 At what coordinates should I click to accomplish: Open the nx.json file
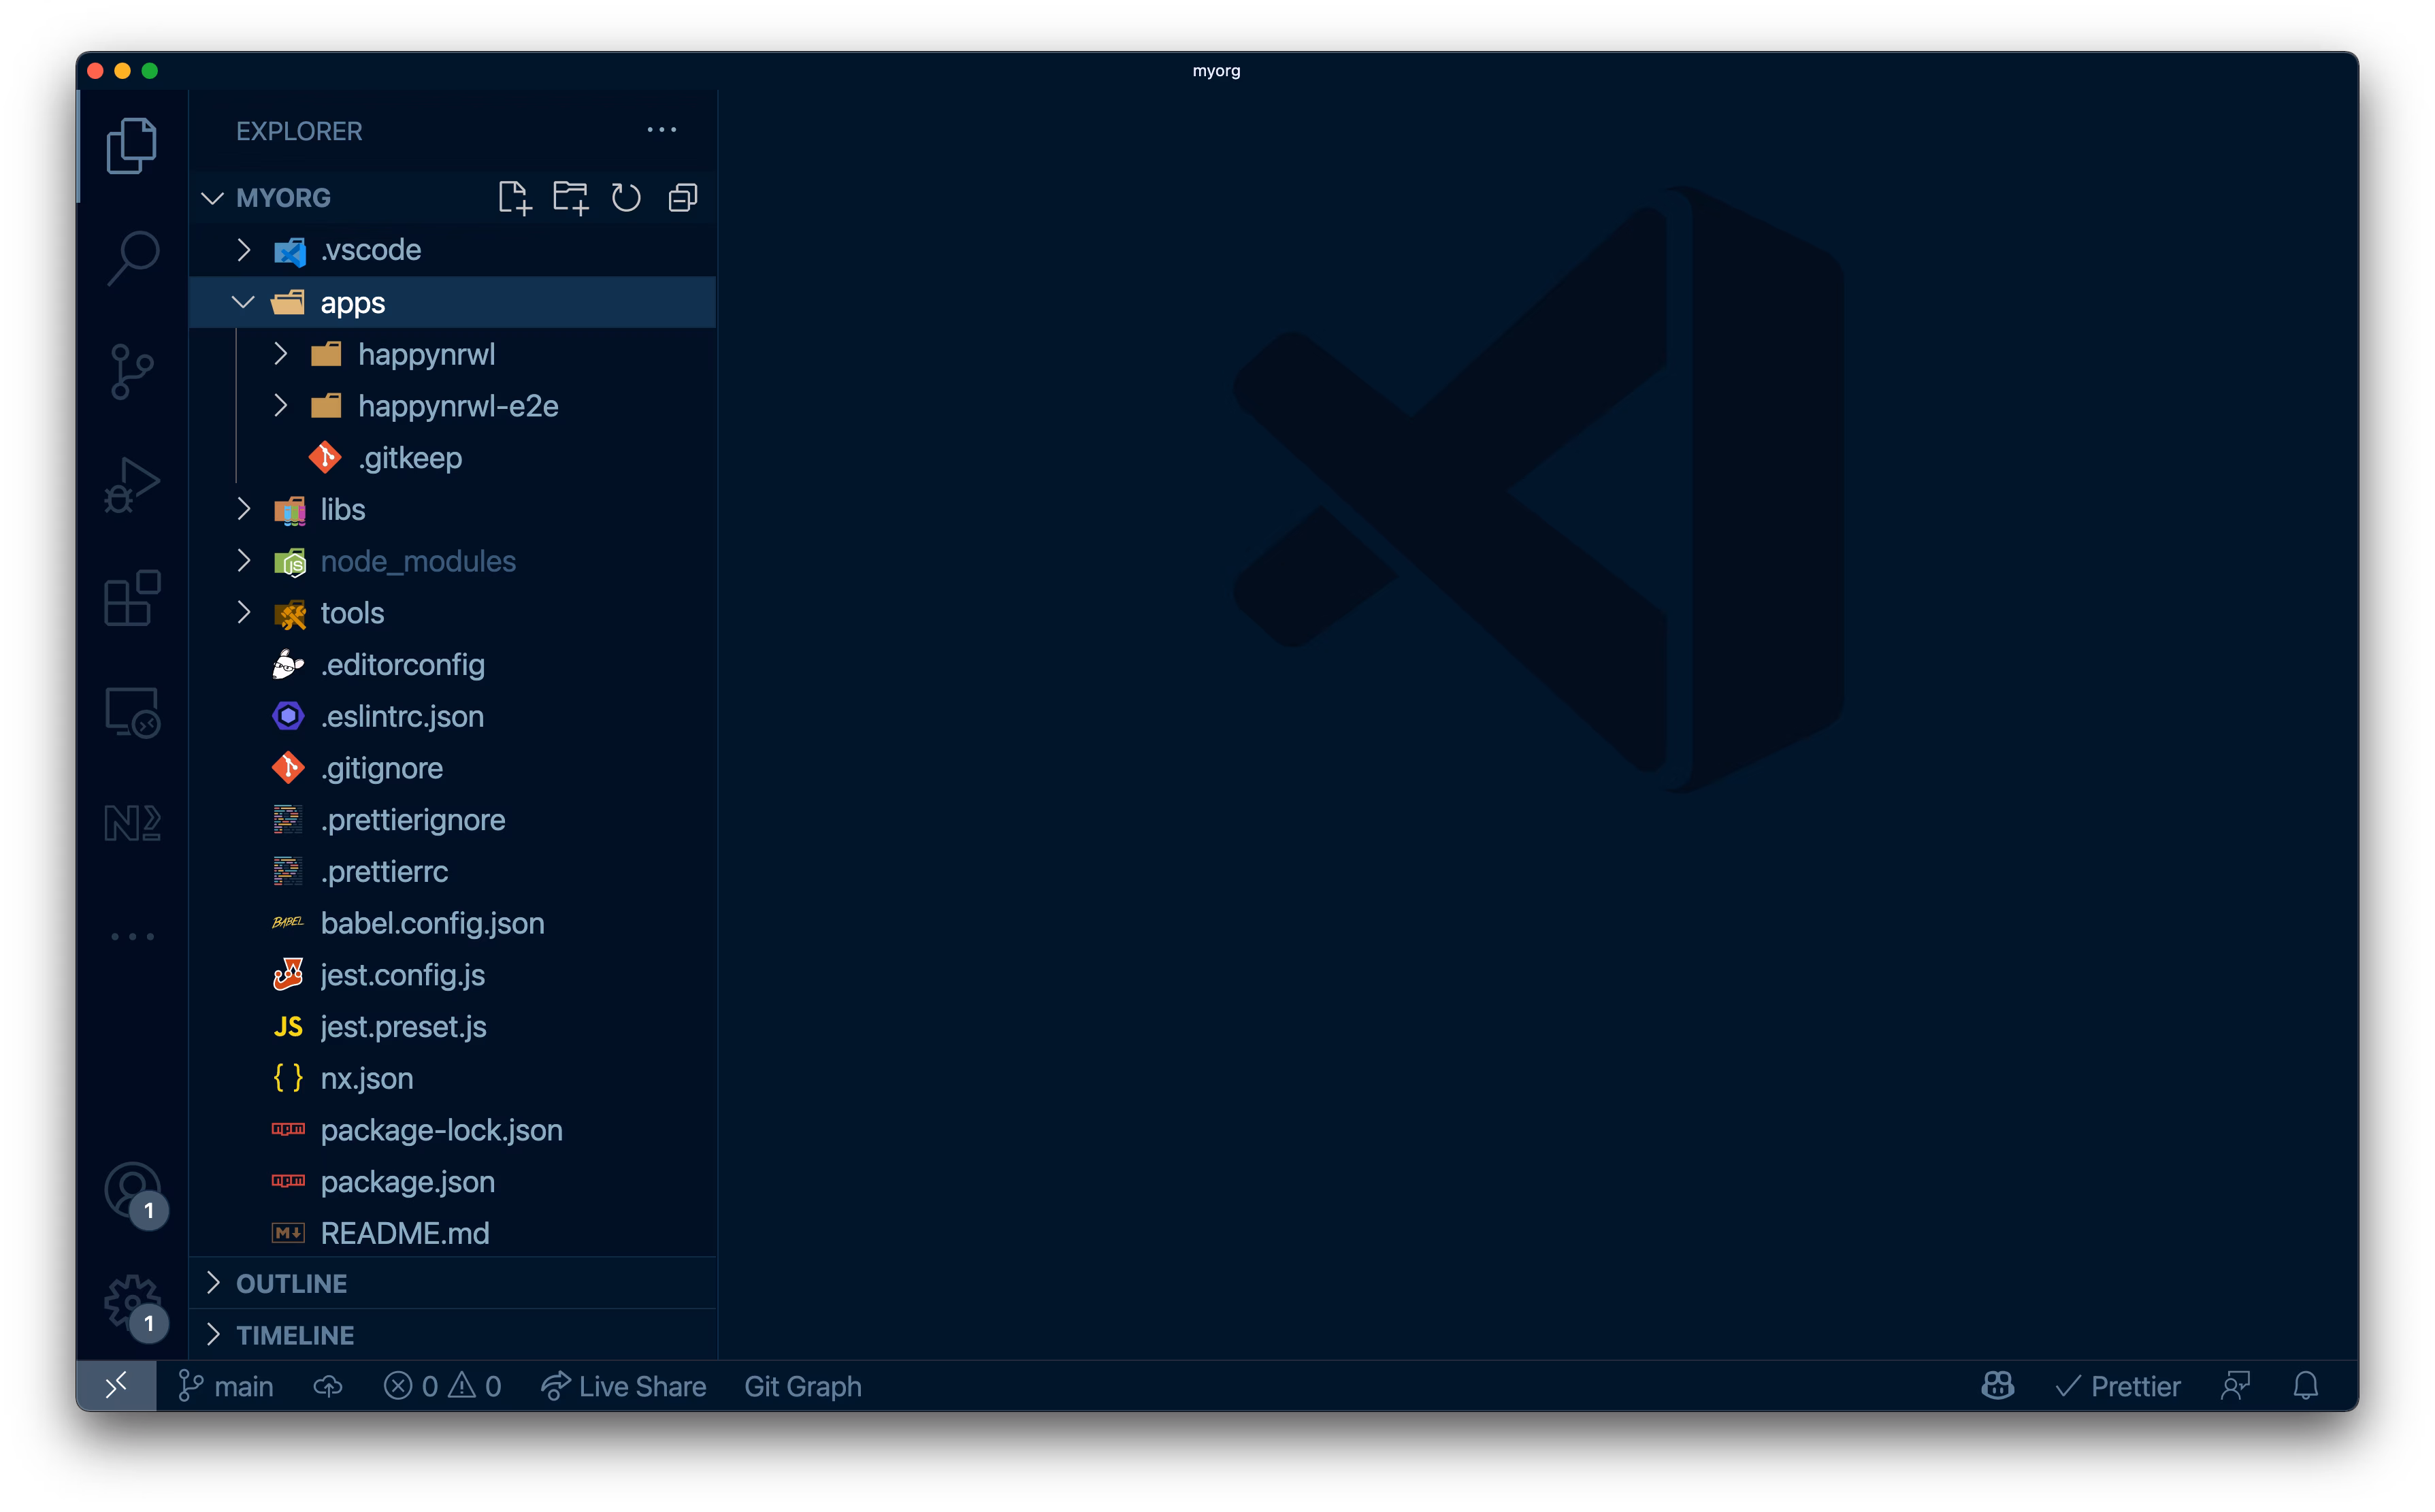point(366,1078)
